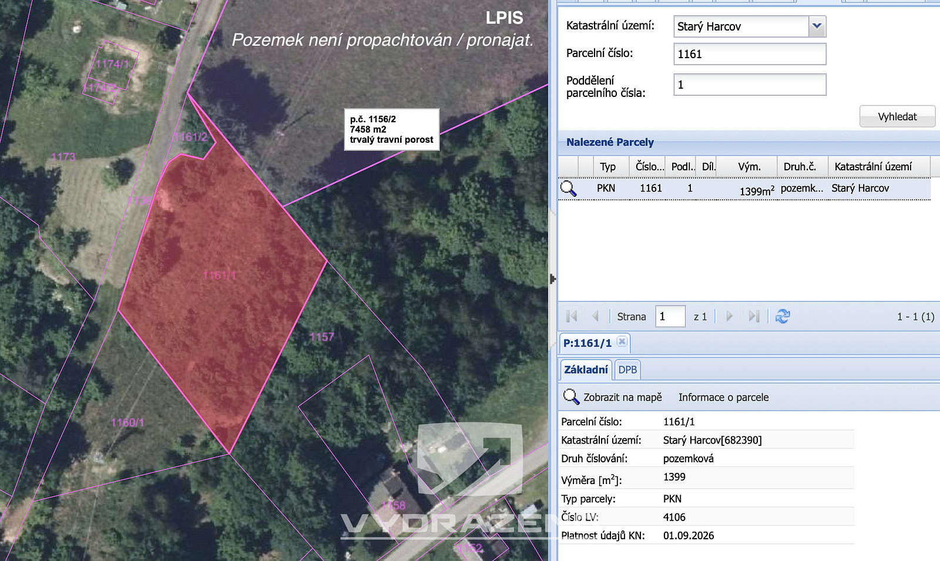Click the page number Strana field
Viewport: 940px width, 561px height.
(x=670, y=316)
